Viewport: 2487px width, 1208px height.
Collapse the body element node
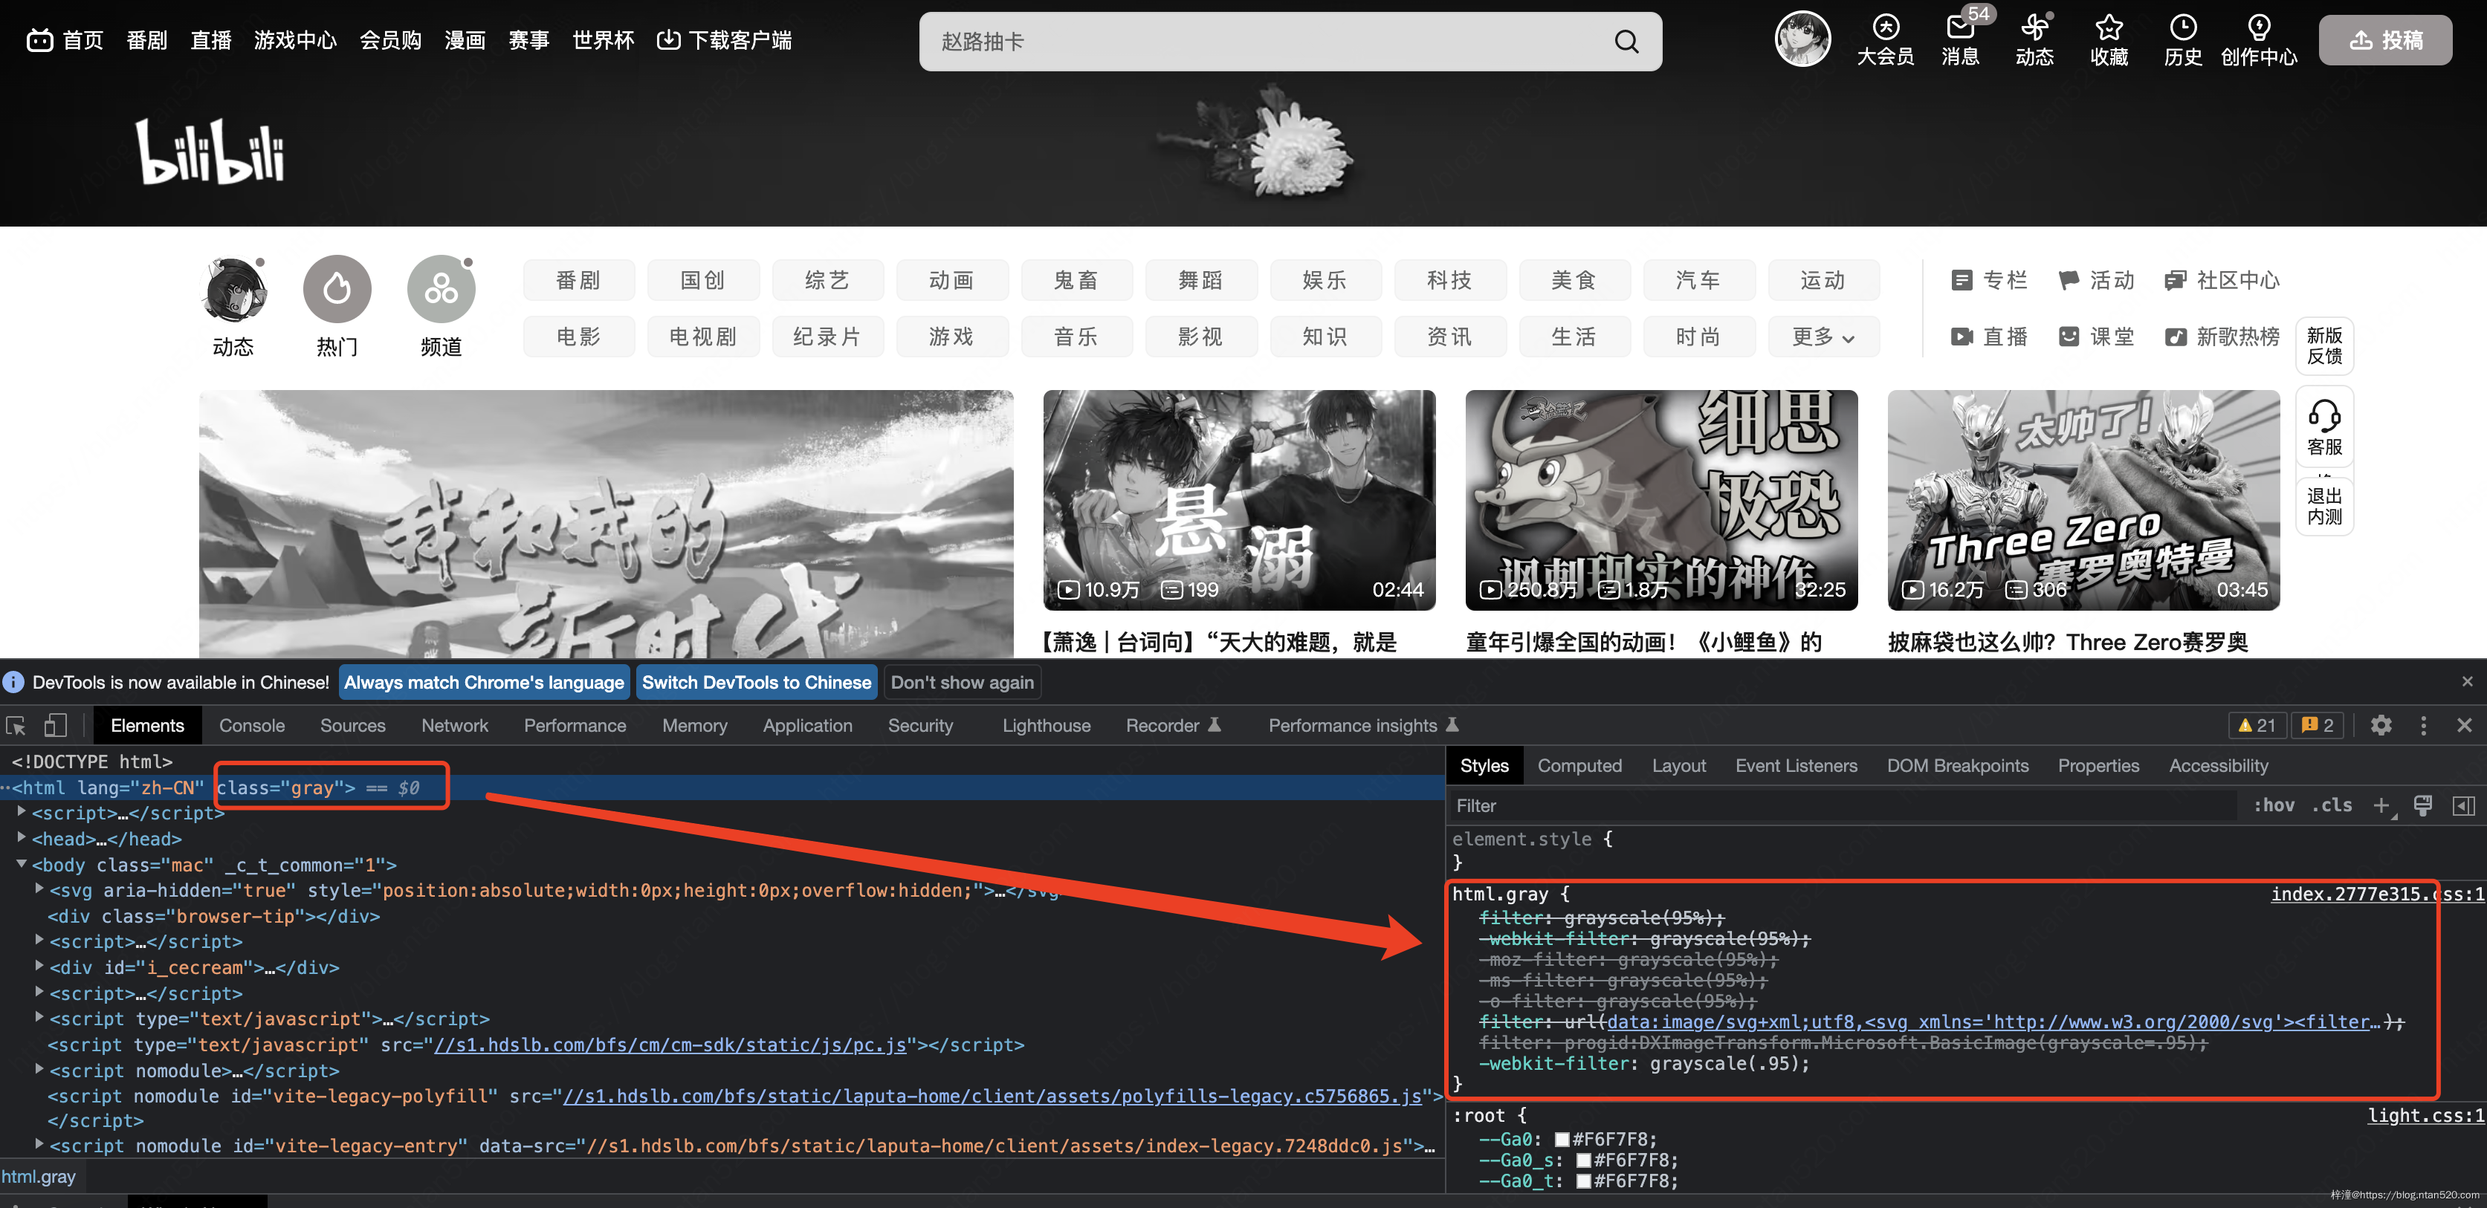pyautogui.click(x=22, y=863)
